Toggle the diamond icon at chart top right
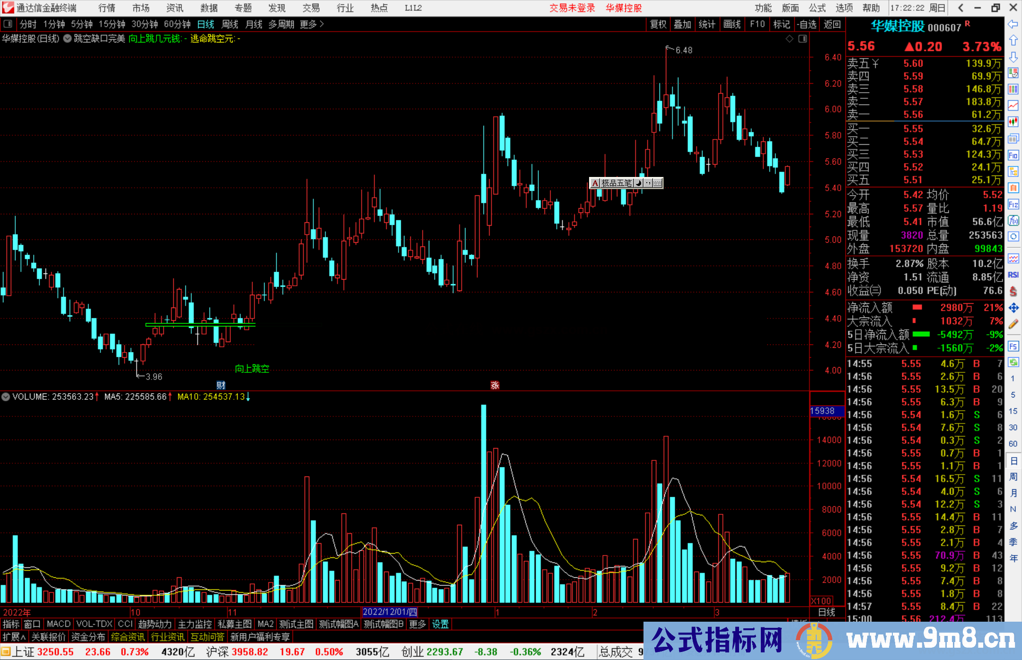The width and height of the screenshot is (1022, 660). [x=789, y=39]
